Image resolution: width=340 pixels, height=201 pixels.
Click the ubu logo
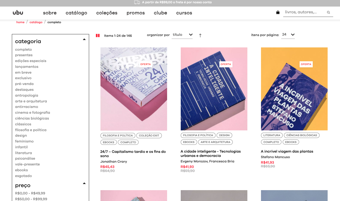pyautogui.click(x=18, y=13)
